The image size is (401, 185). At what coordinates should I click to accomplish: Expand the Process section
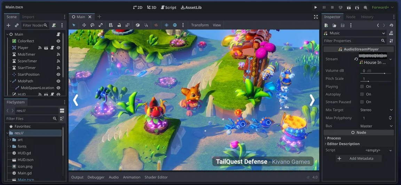334,138
